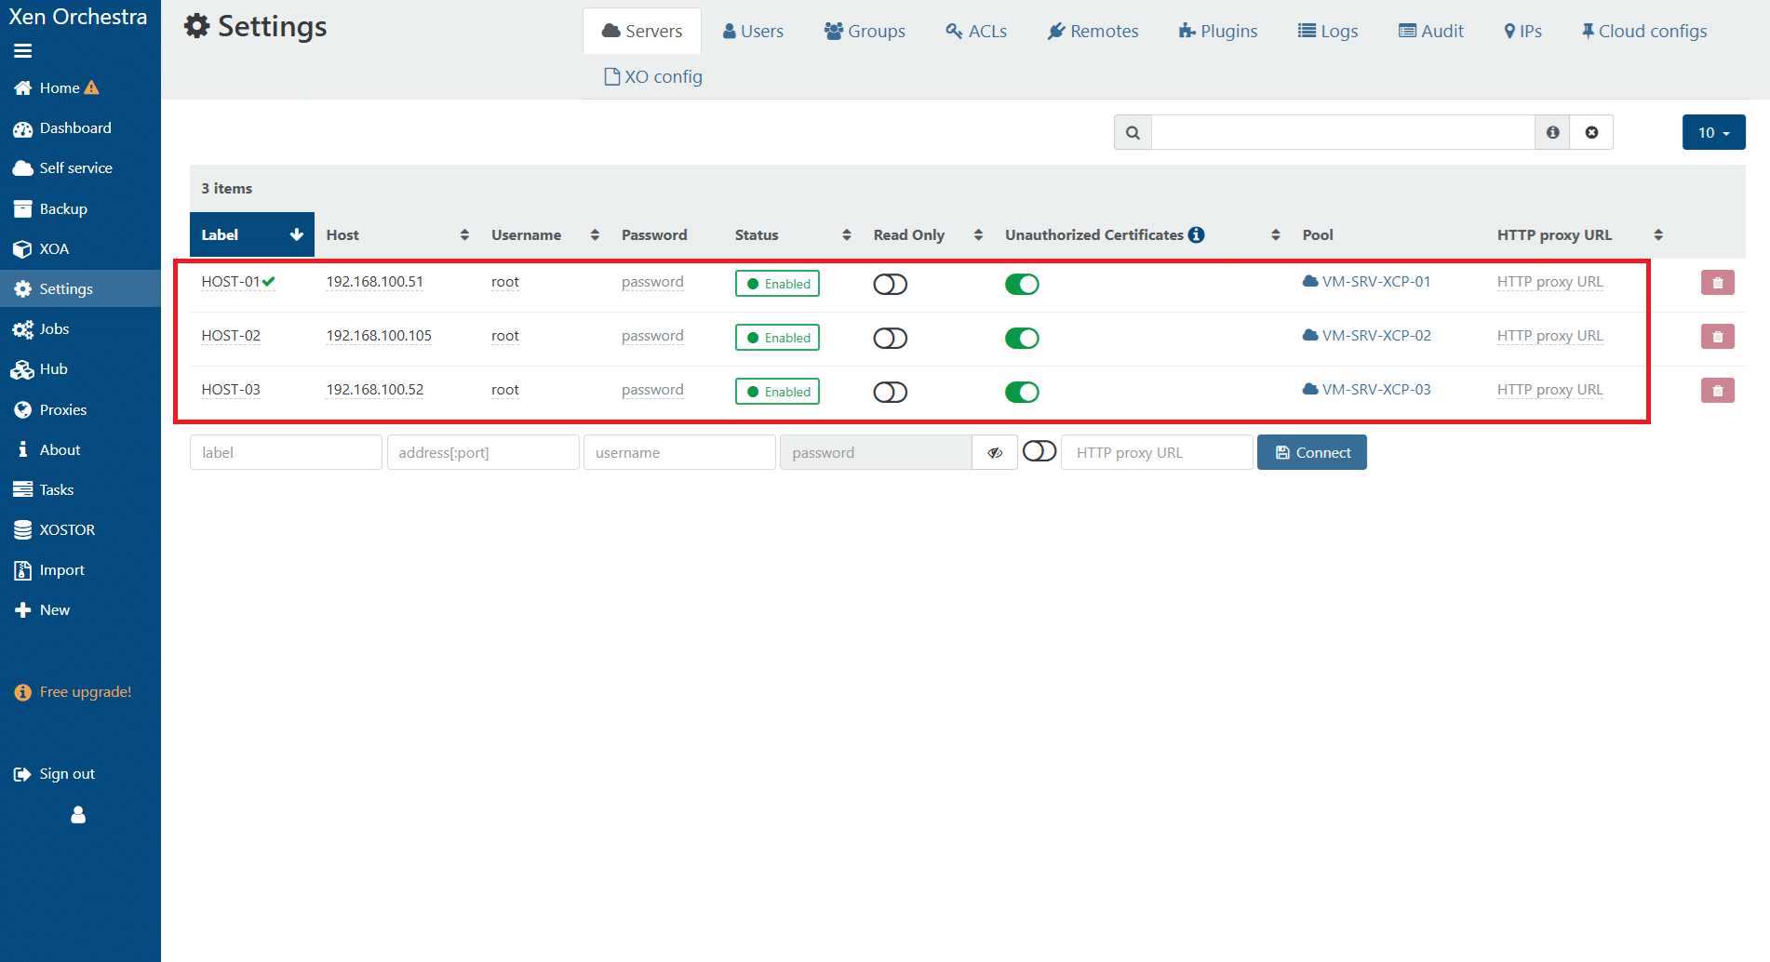Viewport: 1770px width, 962px height.
Task: Sort the table by Username column
Action: pos(545,234)
